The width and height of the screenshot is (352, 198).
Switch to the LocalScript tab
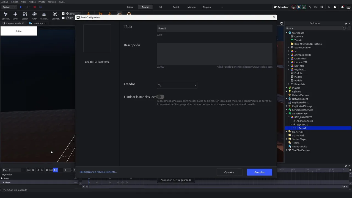click(x=38, y=23)
